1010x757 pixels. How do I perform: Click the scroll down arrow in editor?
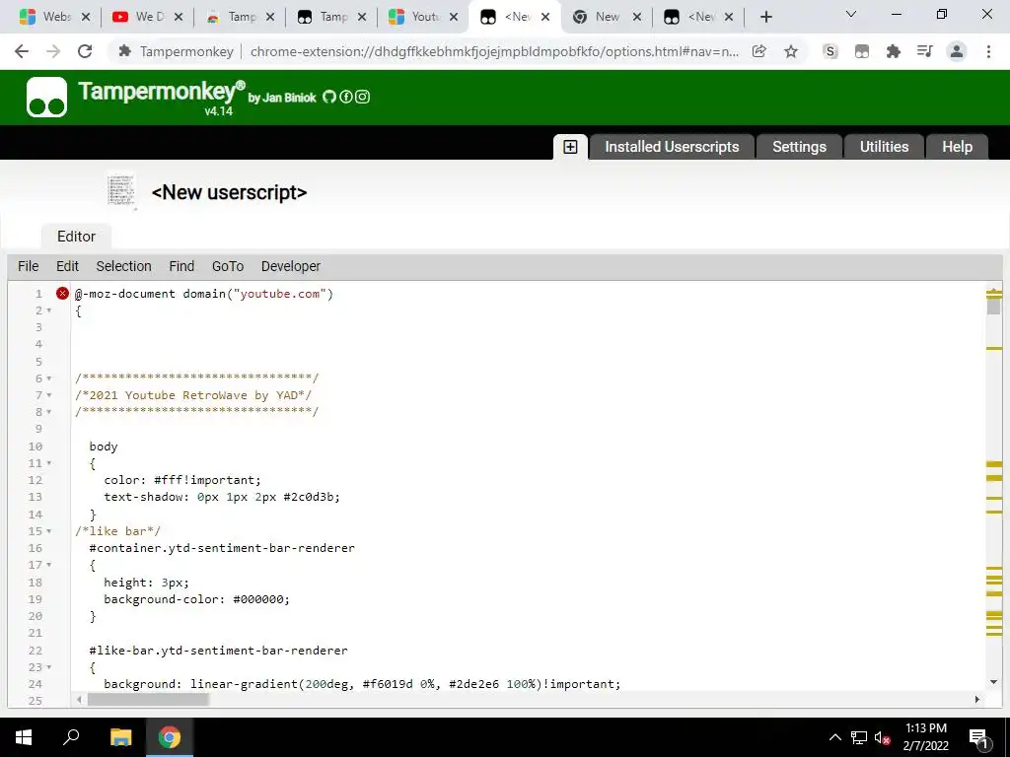[994, 682]
